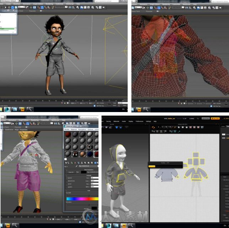Click teapot Render icon in top-right 3ds Max toolbar
This screenshot has width=229, height=228.
tap(220, 7)
